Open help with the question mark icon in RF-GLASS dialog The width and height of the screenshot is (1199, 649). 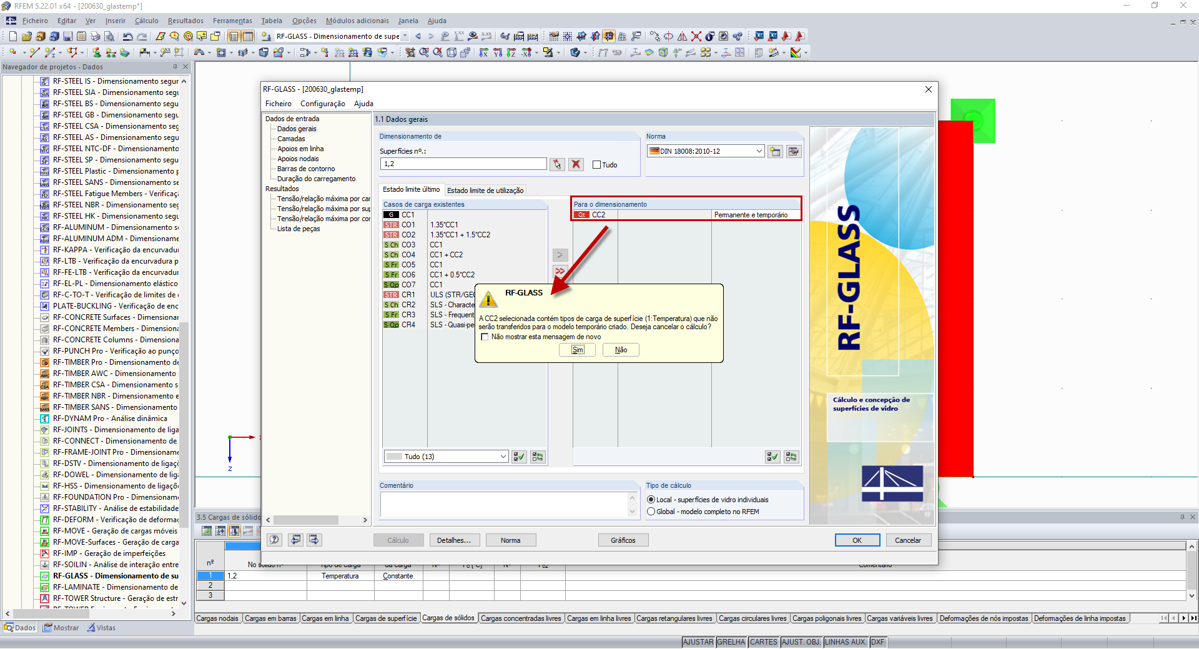(274, 540)
